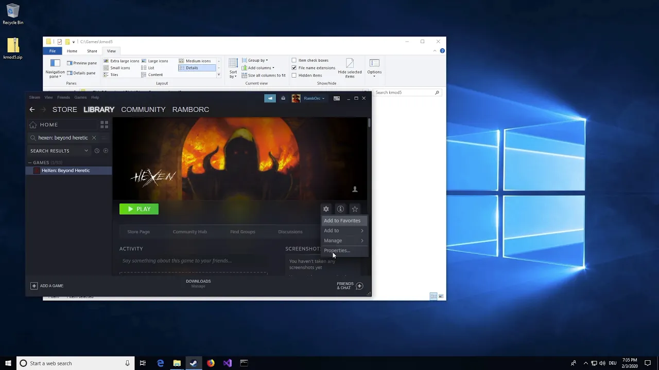Open Friends & Chat plus icon

[x=359, y=286]
